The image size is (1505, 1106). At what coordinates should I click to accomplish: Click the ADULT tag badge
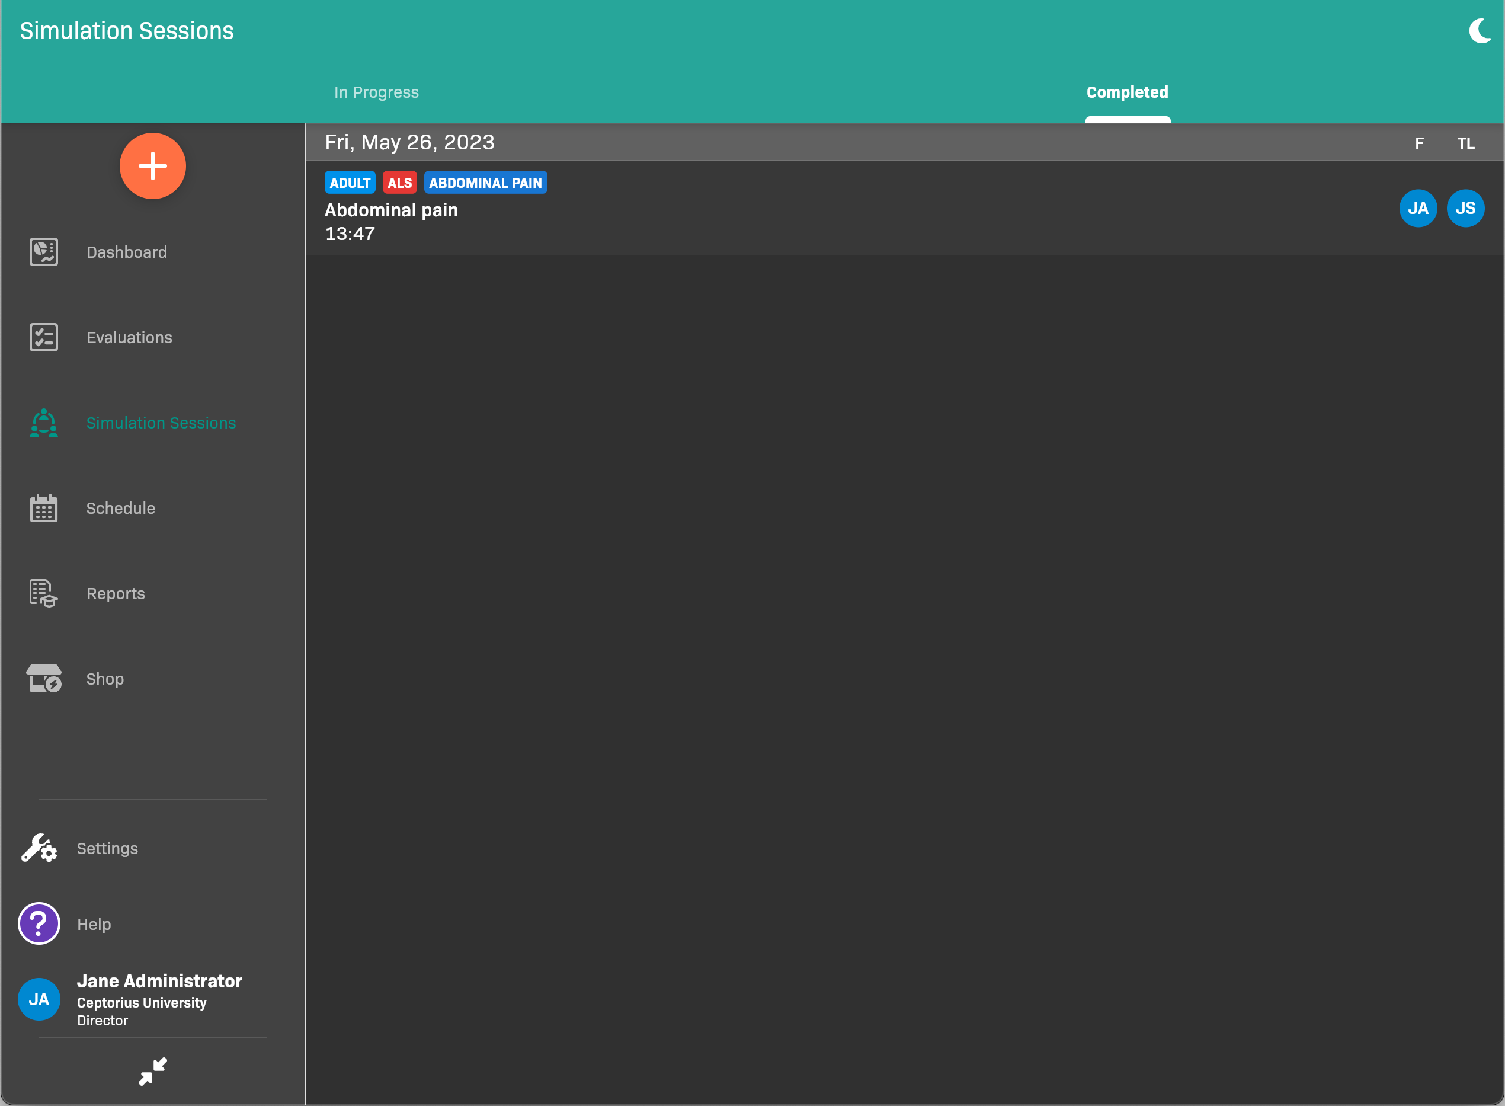(x=350, y=183)
